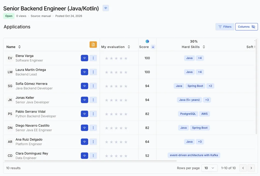
Task: Open more options menu for Sofía Gómez Herrera
Action: (93, 86)
